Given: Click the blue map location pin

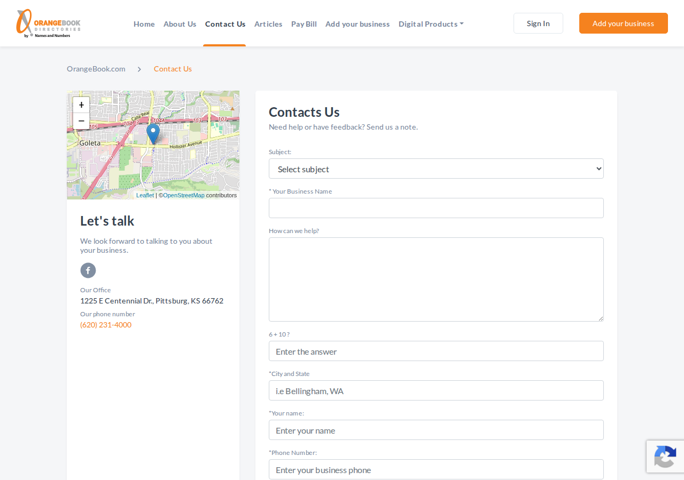Looking at the screenshot, I should [x=153, y=134].
